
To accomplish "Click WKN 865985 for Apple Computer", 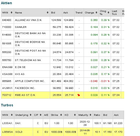I will coord(7,81).
